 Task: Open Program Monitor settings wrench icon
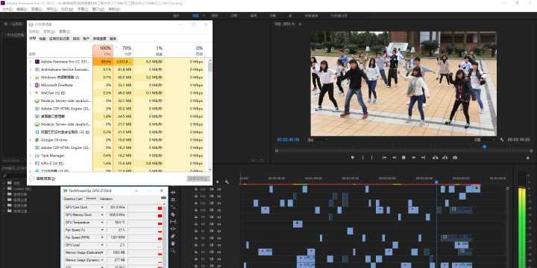click(x=502, y=140)
